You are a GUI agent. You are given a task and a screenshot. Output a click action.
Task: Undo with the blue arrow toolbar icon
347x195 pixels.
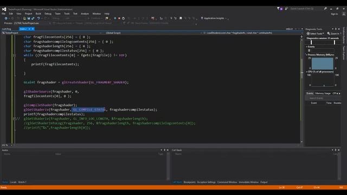(x=38, y=18)
